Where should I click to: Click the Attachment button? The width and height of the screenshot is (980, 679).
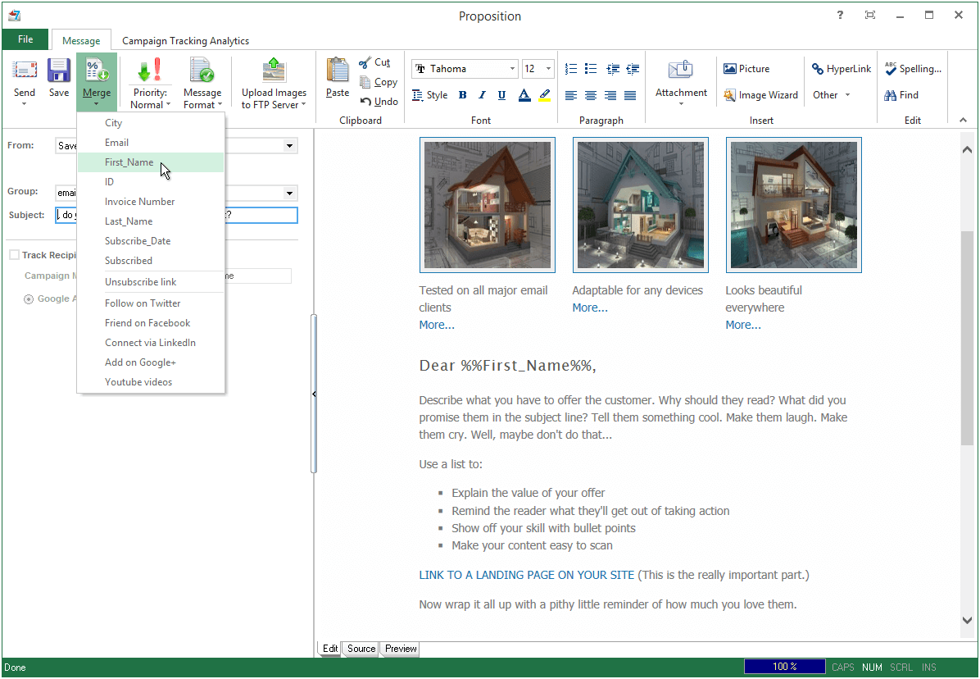tap(681, 81)
